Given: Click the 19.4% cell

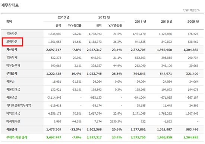Looking at the screenshot, I should (x=76, y=74).
